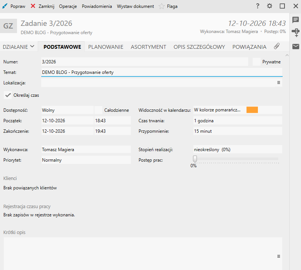Open help with the question mark icon
The width and height of the screenshot is (301, 270).
pos(258,6)
